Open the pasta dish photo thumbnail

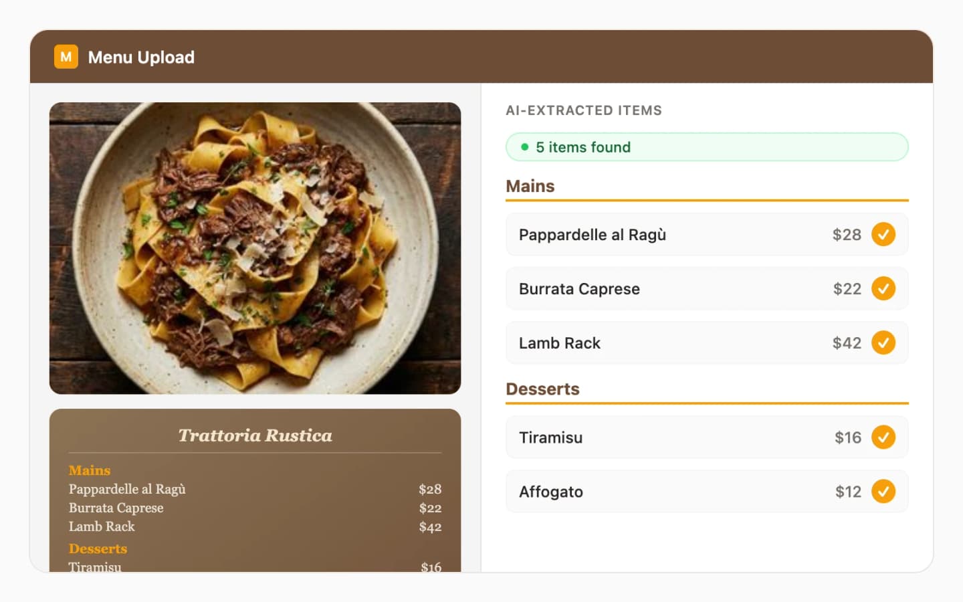(255, 247)
